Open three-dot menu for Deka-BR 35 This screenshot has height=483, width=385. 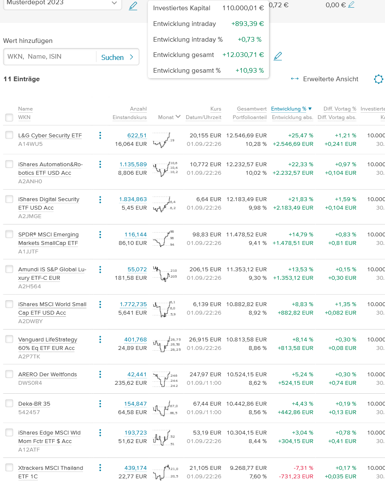click(x=100, y=404)
